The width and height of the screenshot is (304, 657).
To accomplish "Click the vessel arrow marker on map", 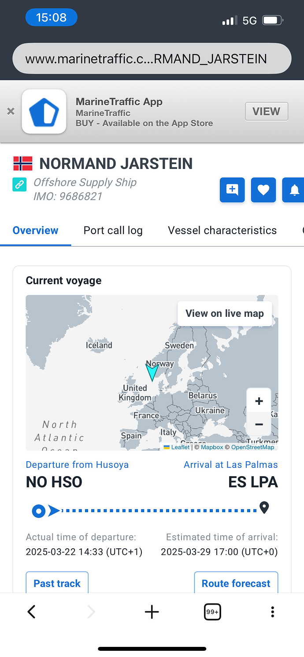I will [x=152, y=372].
